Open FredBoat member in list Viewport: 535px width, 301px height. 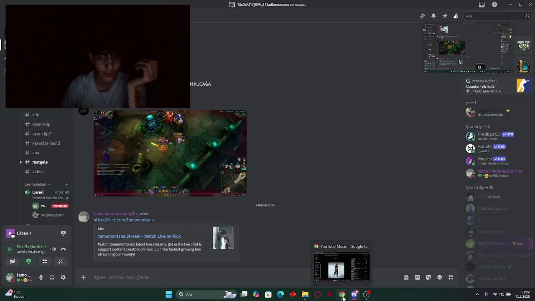click(x=497, y=136)
